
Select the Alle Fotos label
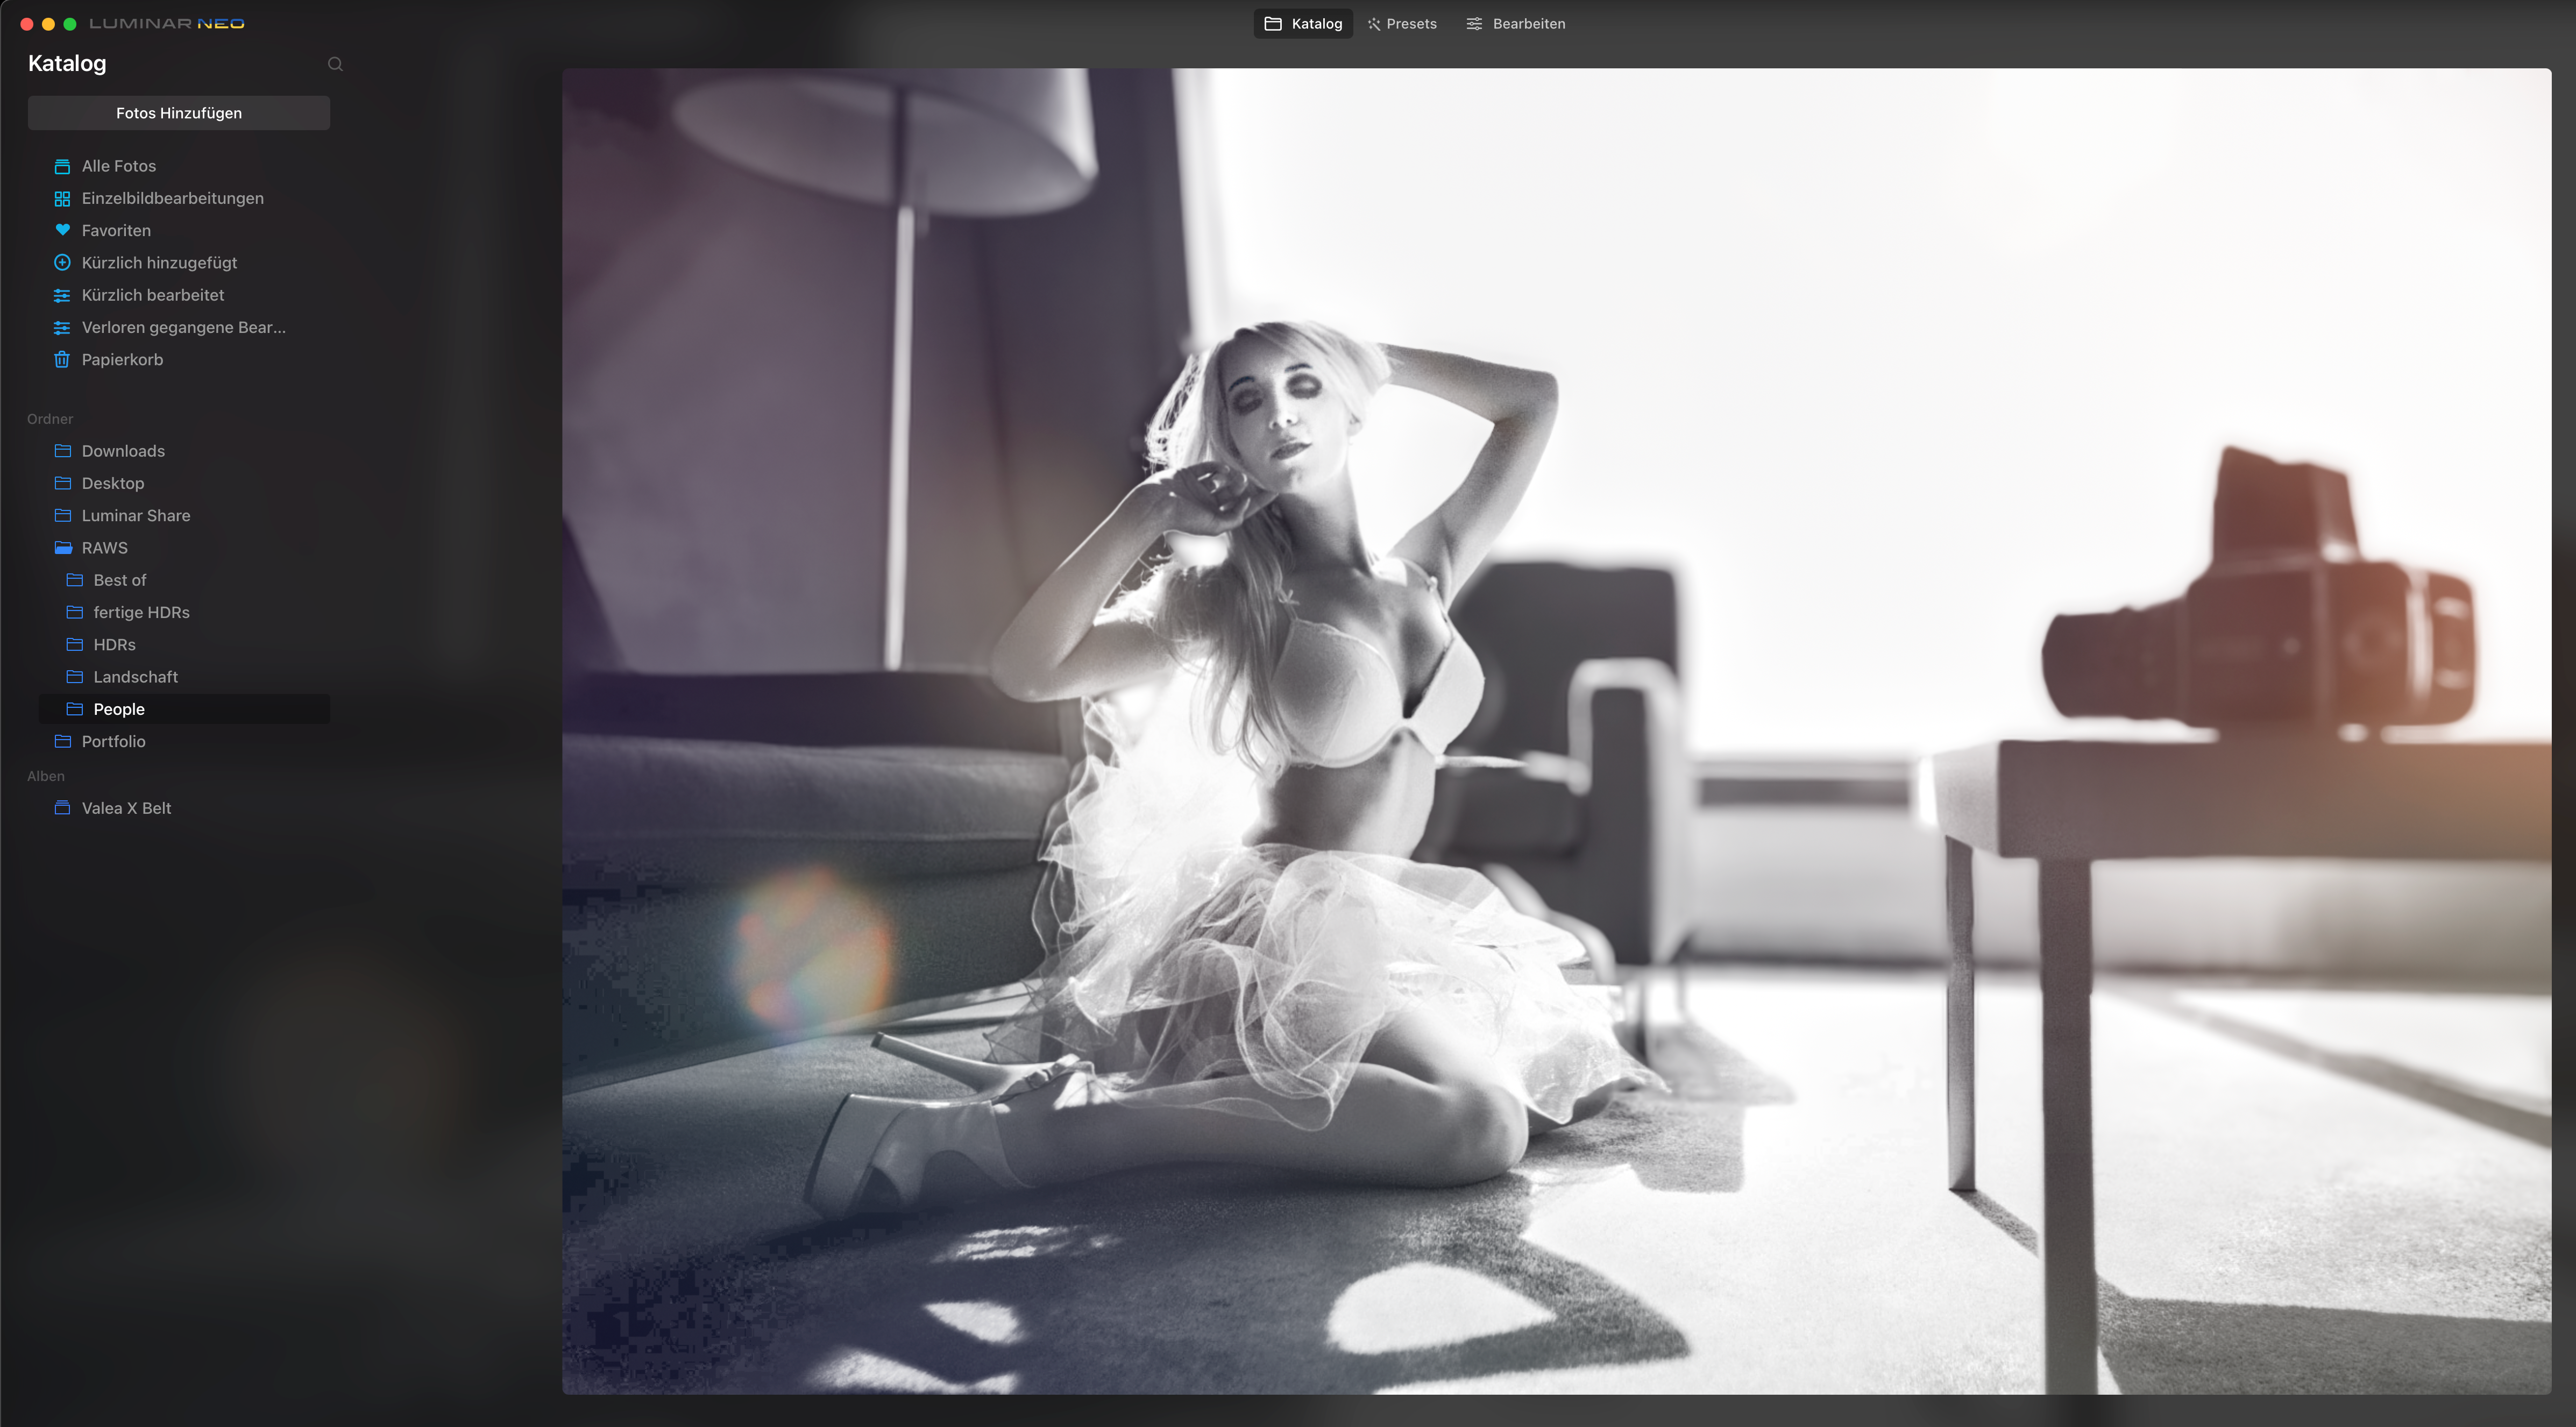coord(119,166)
